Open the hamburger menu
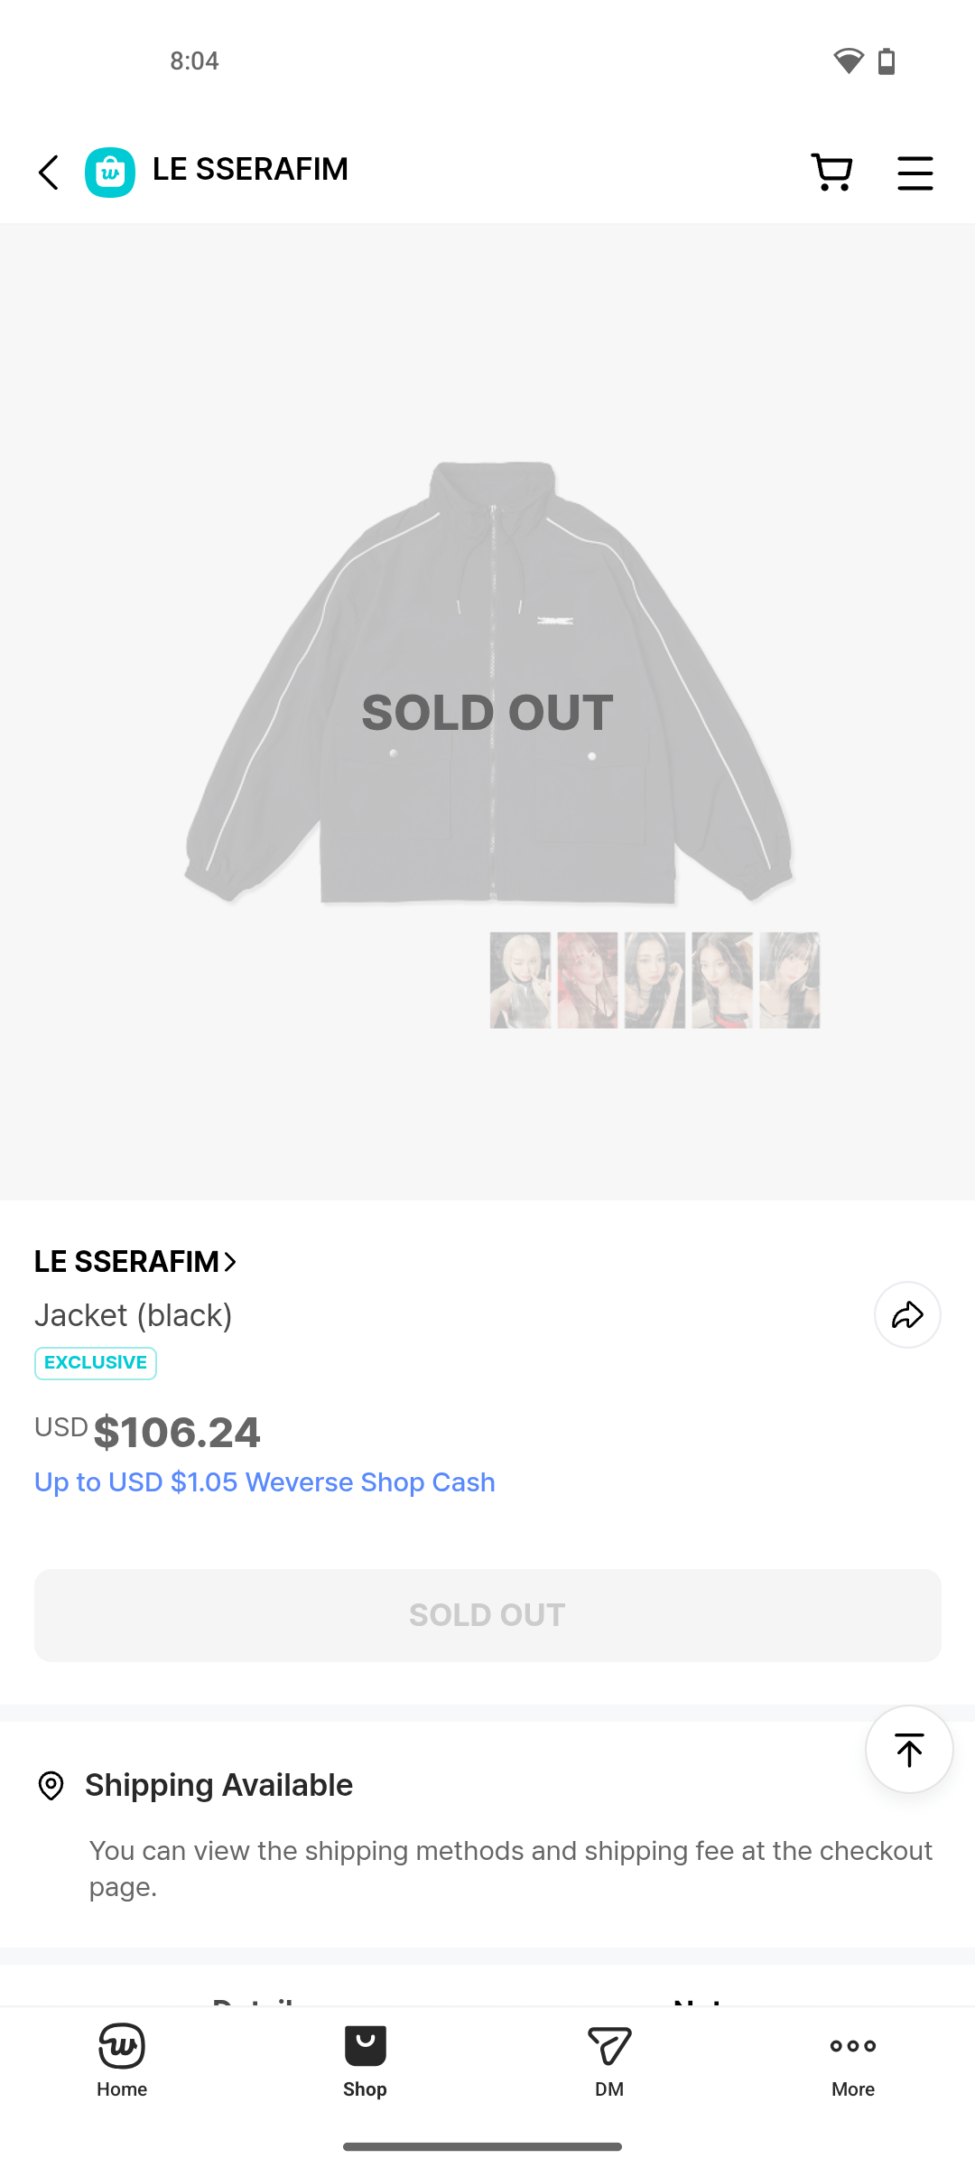975x2168 pixels. [915, 172]
